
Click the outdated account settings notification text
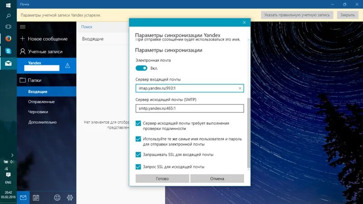(x=61, y=15)
